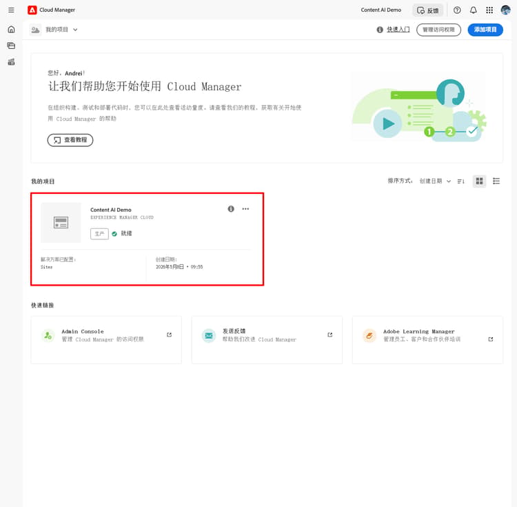517x507 pixels.
Task: Click the Sites solution text
Action: [46, 267]
